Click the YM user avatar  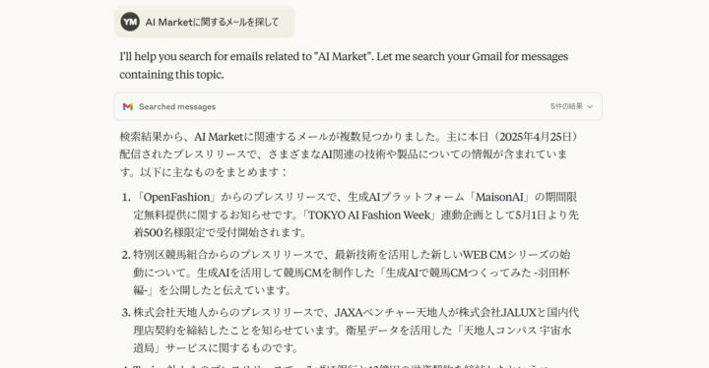coord(130,22)
